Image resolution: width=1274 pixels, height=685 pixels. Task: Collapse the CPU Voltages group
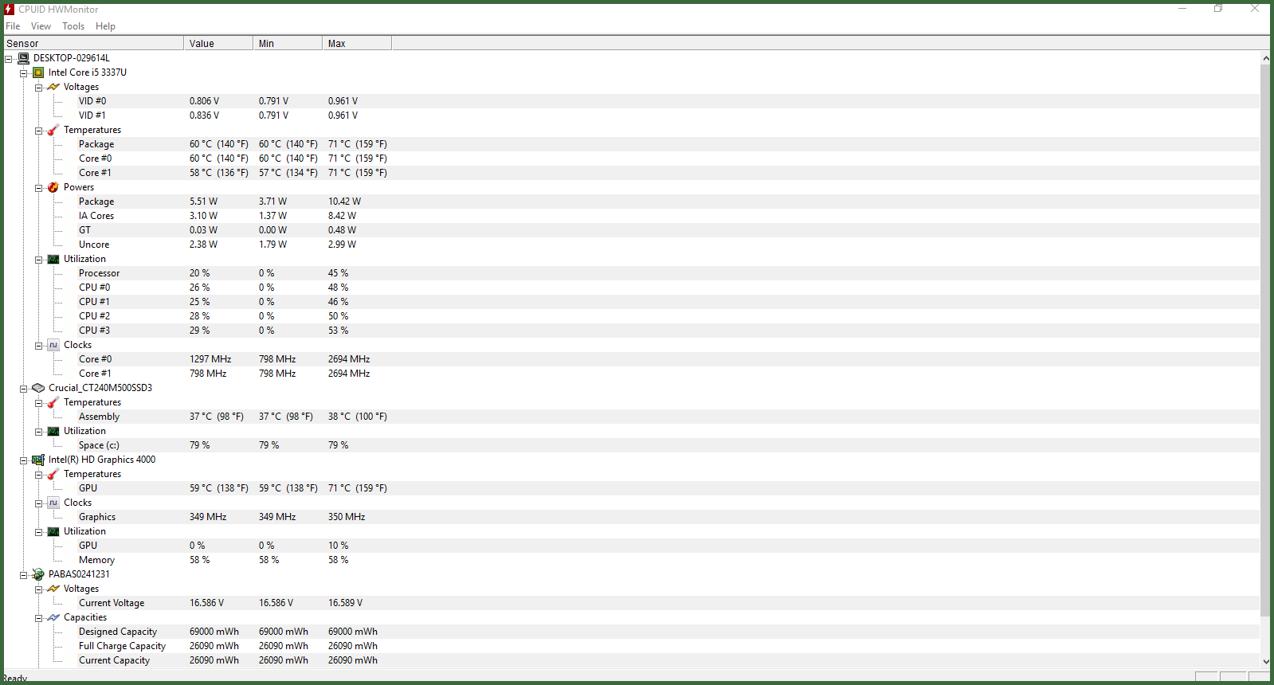39,88
